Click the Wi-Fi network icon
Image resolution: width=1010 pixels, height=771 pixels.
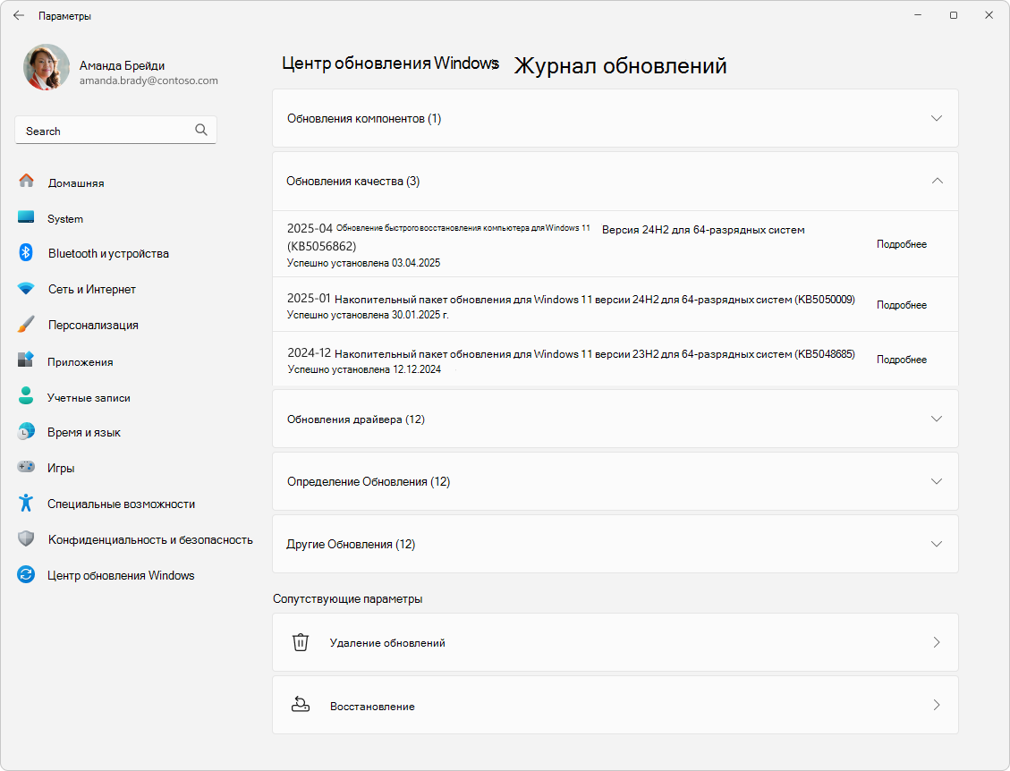point(26,289)
